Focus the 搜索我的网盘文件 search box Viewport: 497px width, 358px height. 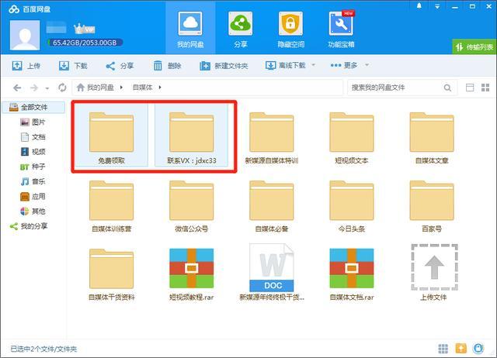pyautogui.click(x=396, y=88)
